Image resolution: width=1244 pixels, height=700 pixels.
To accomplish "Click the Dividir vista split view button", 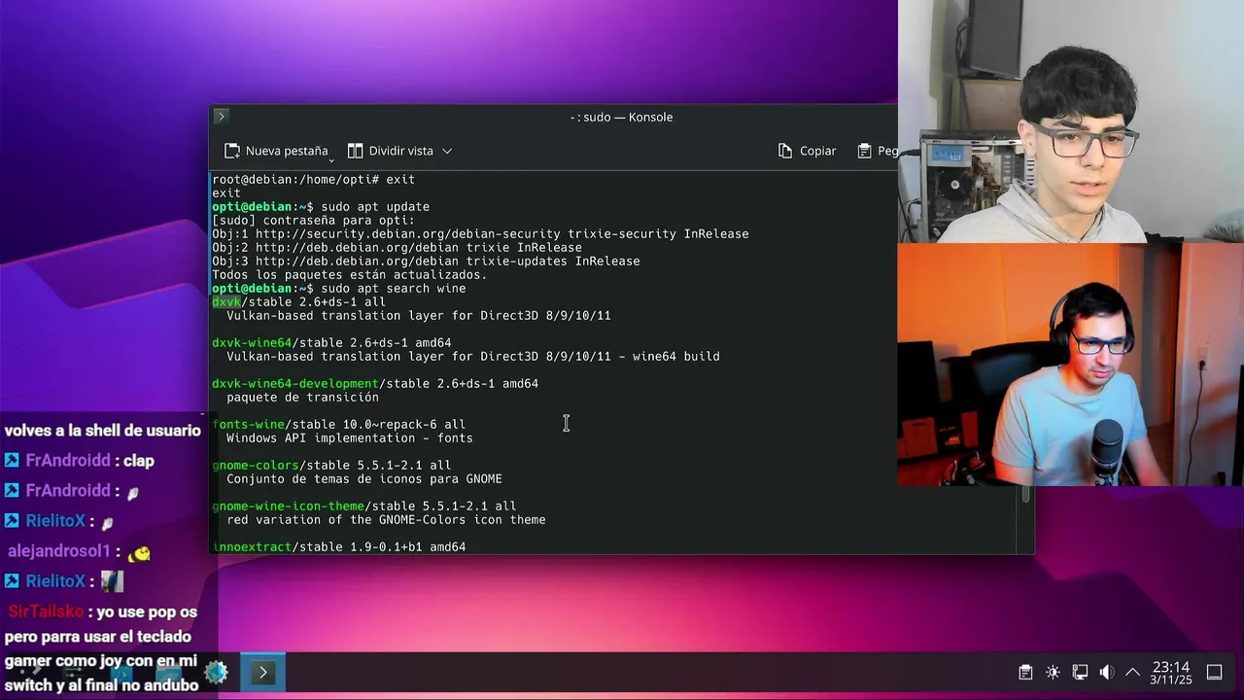I will tap(391, 151).
